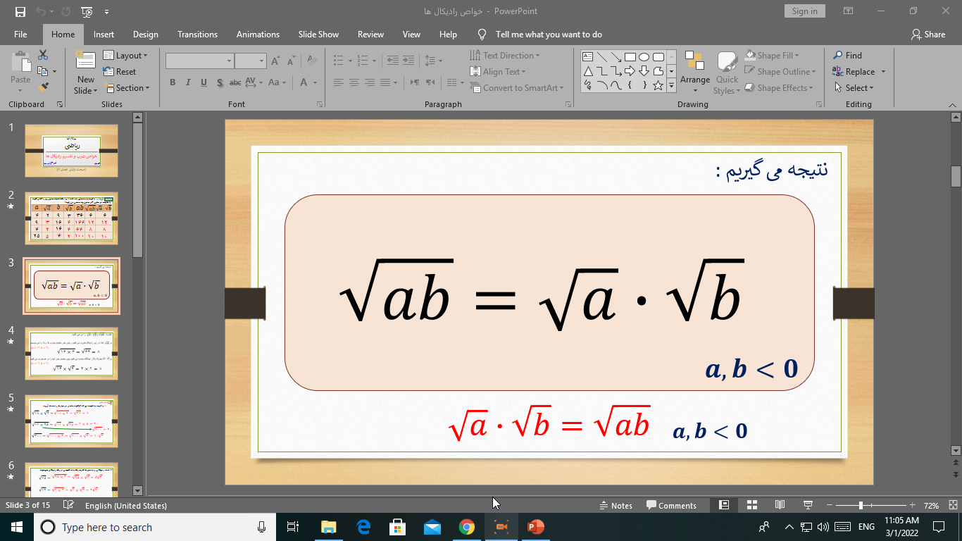
Task: Select slide 4 thumbnail
Action: pos(71,353)
